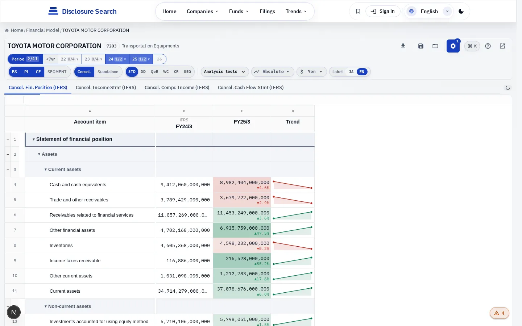522x326 pixels.
Task: Click Other financial assets trend sparkline
Action: pos(293,230)
